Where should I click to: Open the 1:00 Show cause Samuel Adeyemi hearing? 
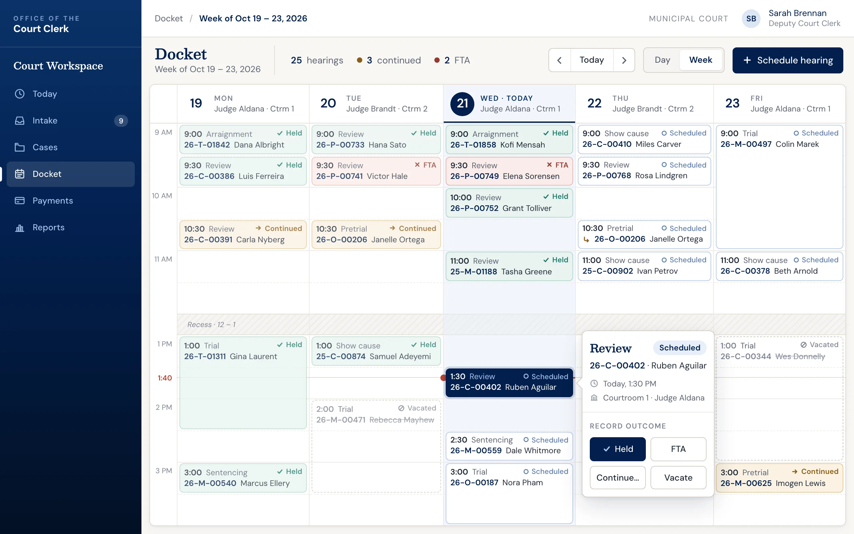click(x=376, y=351)
